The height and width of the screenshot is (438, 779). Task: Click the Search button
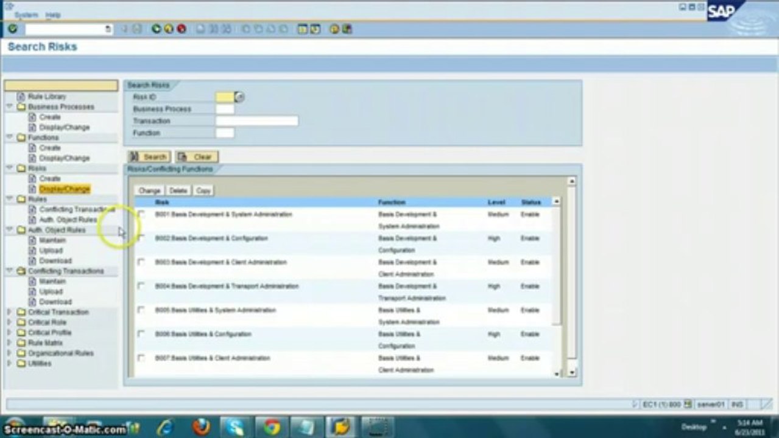click(x=149, y=157)
